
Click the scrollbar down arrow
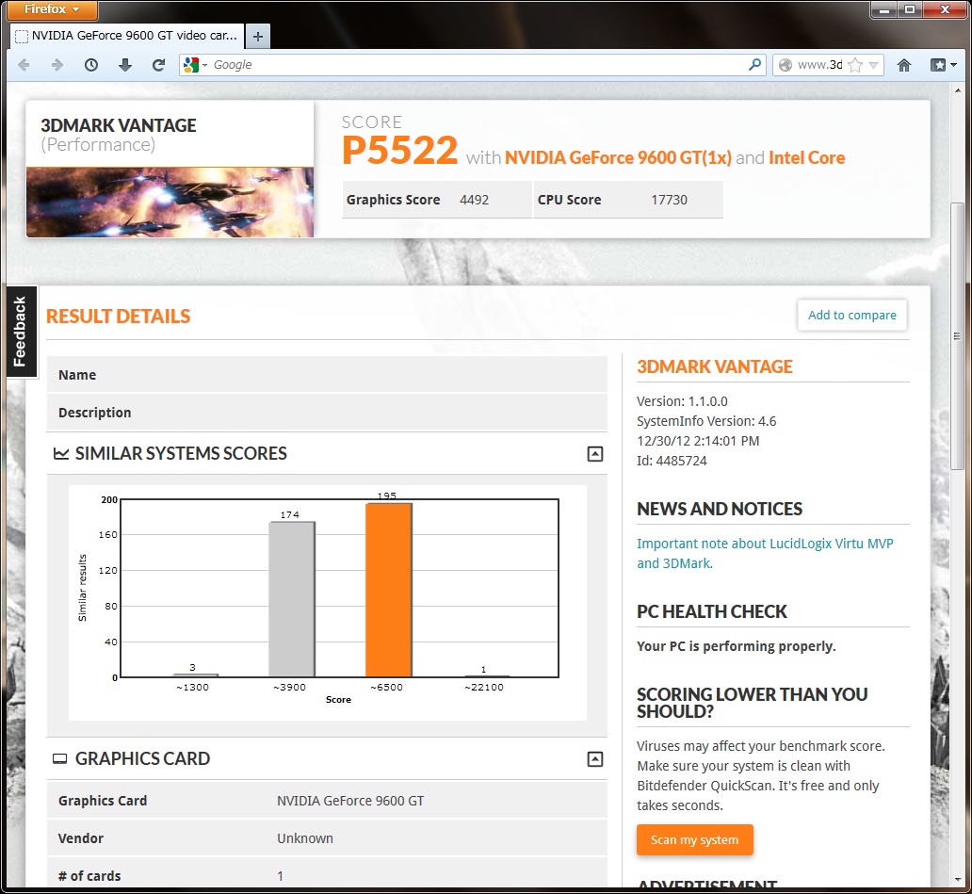[957, 880]
